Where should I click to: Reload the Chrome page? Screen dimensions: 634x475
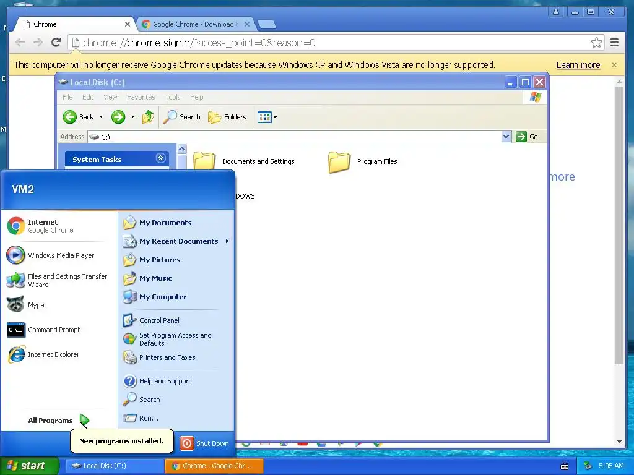[56, 43]
